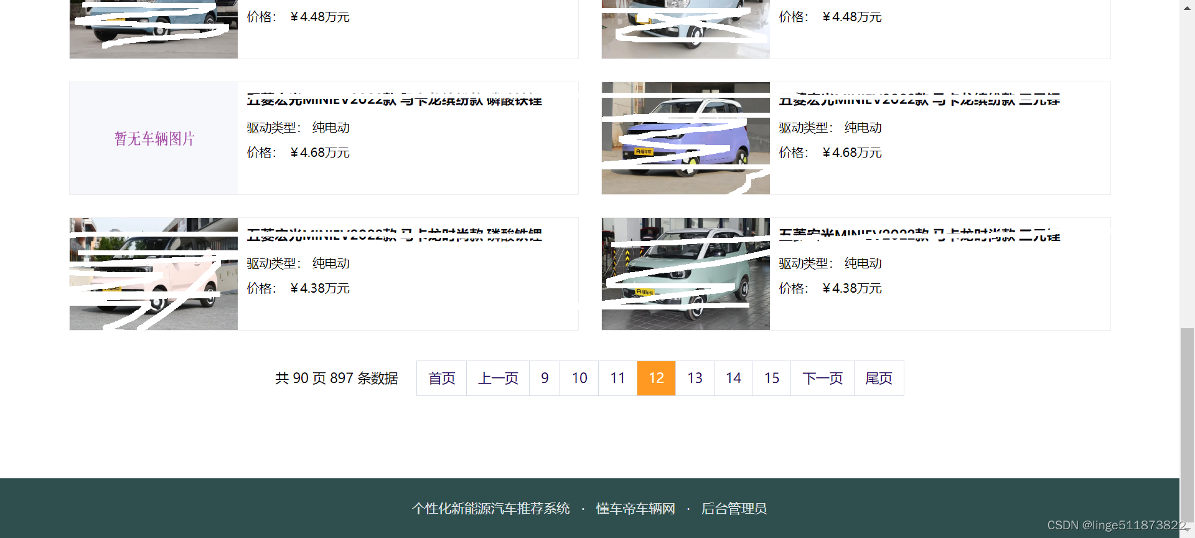Click the next page button 下一页
1195x538 pixels.
(822, 378)
